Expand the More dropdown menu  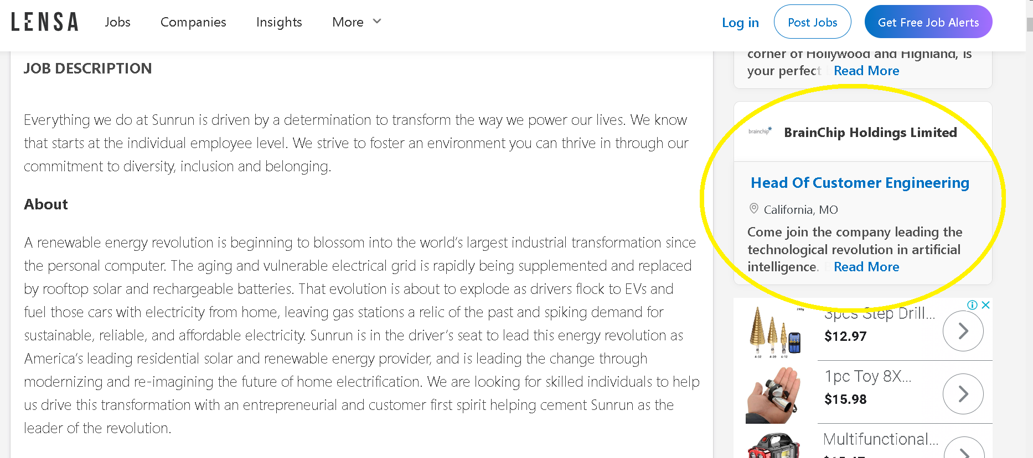[x=357, y=22]
